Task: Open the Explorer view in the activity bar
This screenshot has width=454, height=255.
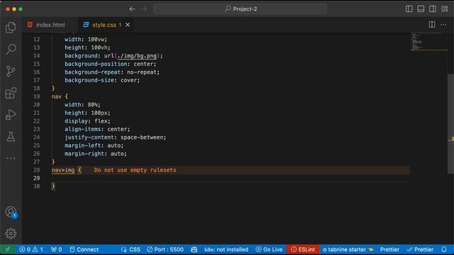Action: [11, 28]
